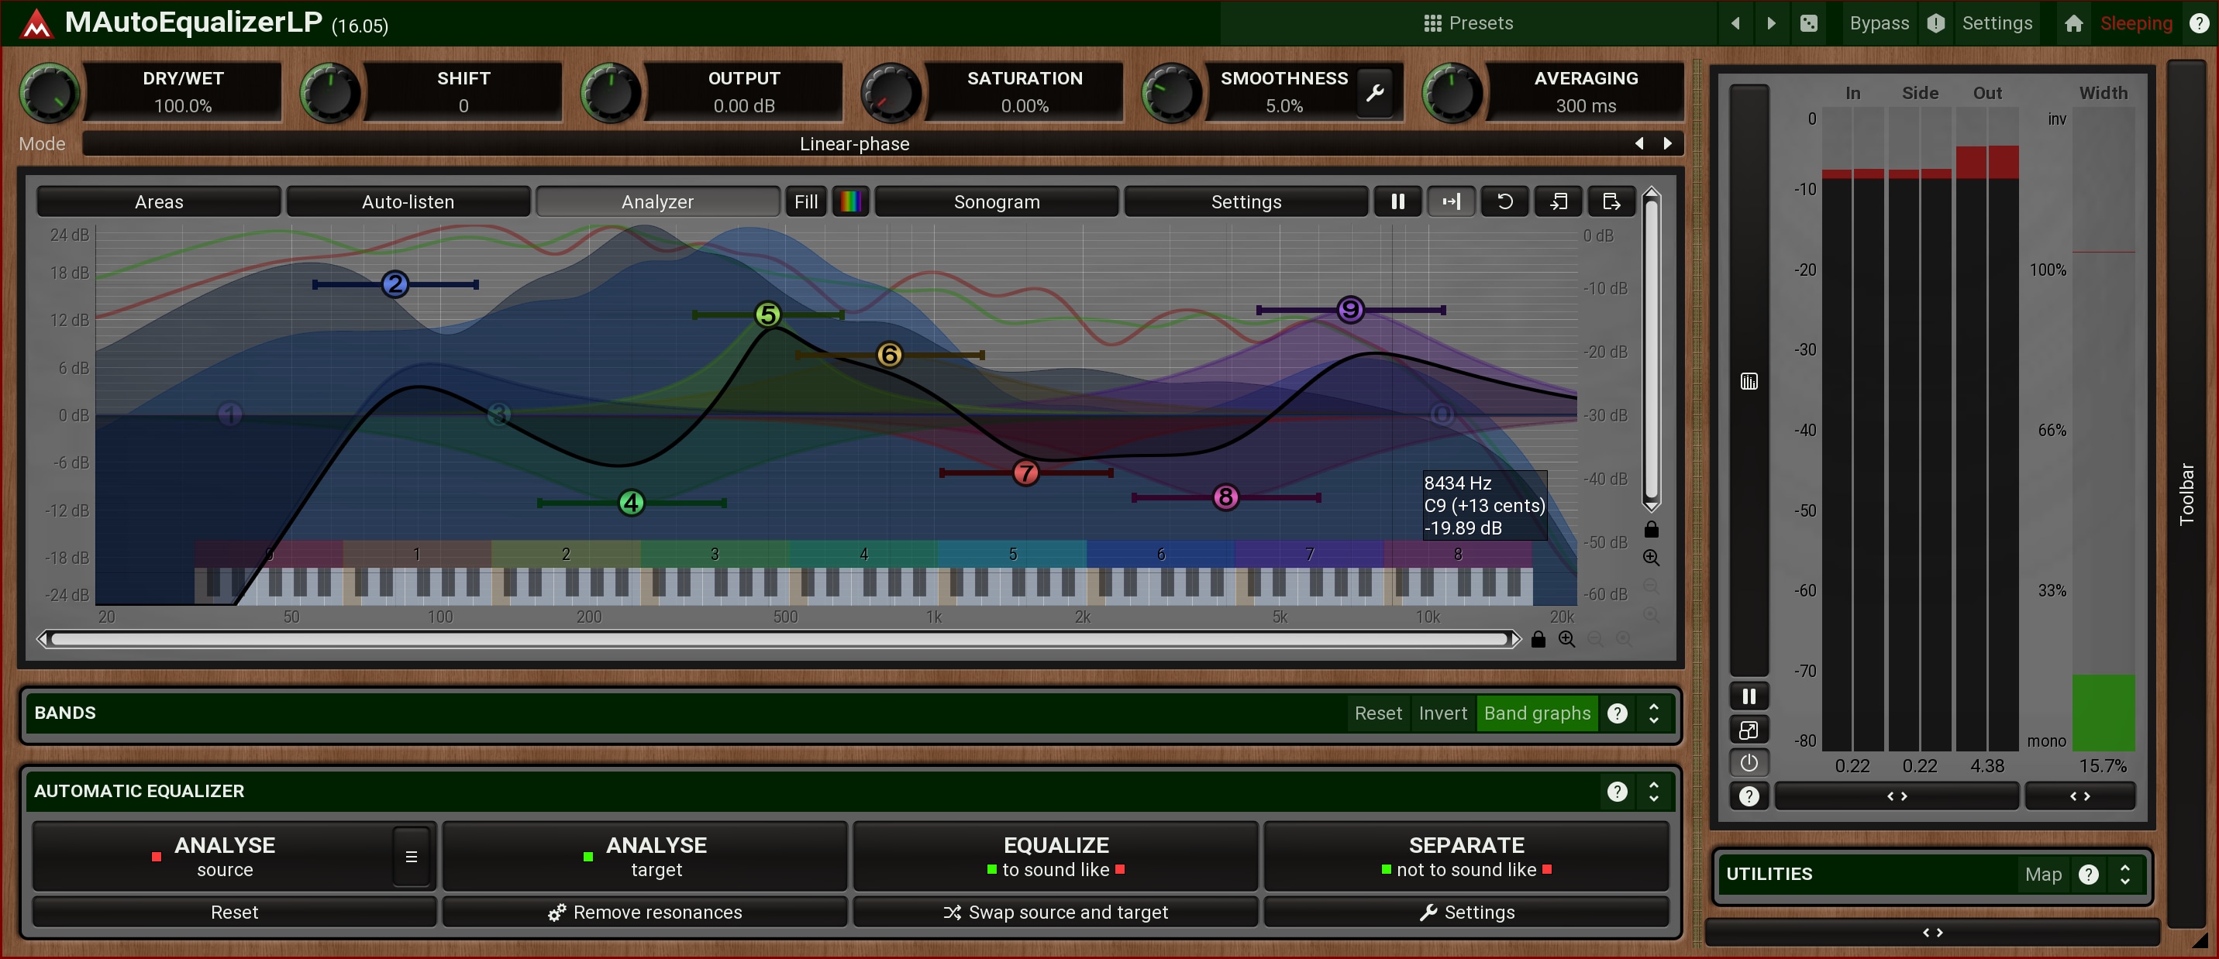
Task: Click the vertical zoom-in magnifier
Action: pyautogui.click(x=1652, y=558)
